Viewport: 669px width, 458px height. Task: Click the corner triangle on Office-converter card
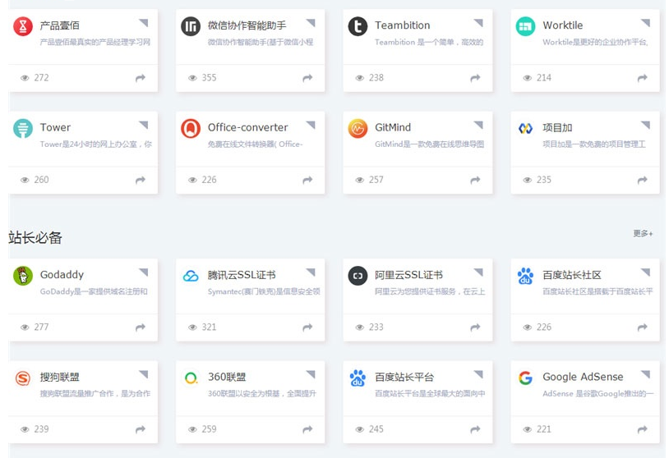coord(311,124)
